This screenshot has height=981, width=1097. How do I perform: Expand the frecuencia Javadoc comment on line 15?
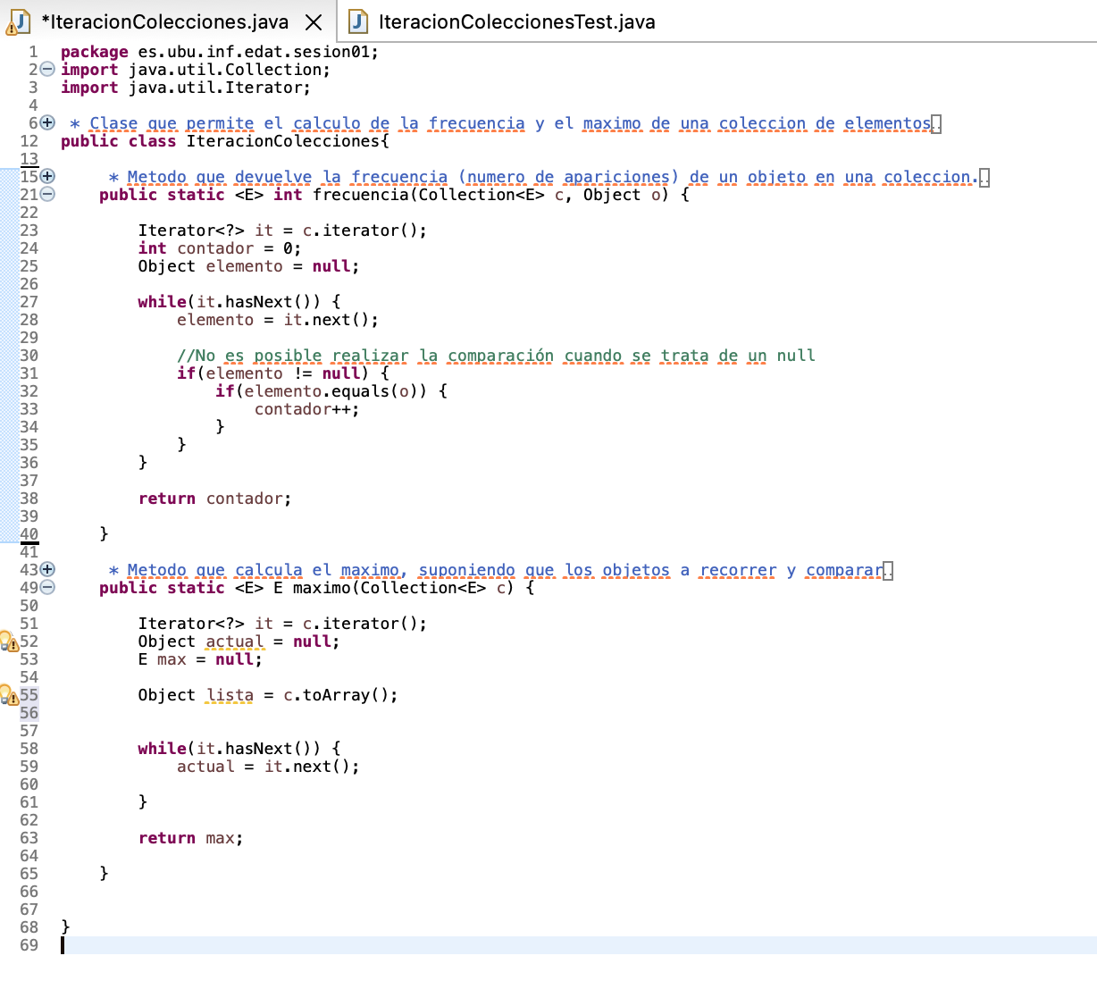48,177
